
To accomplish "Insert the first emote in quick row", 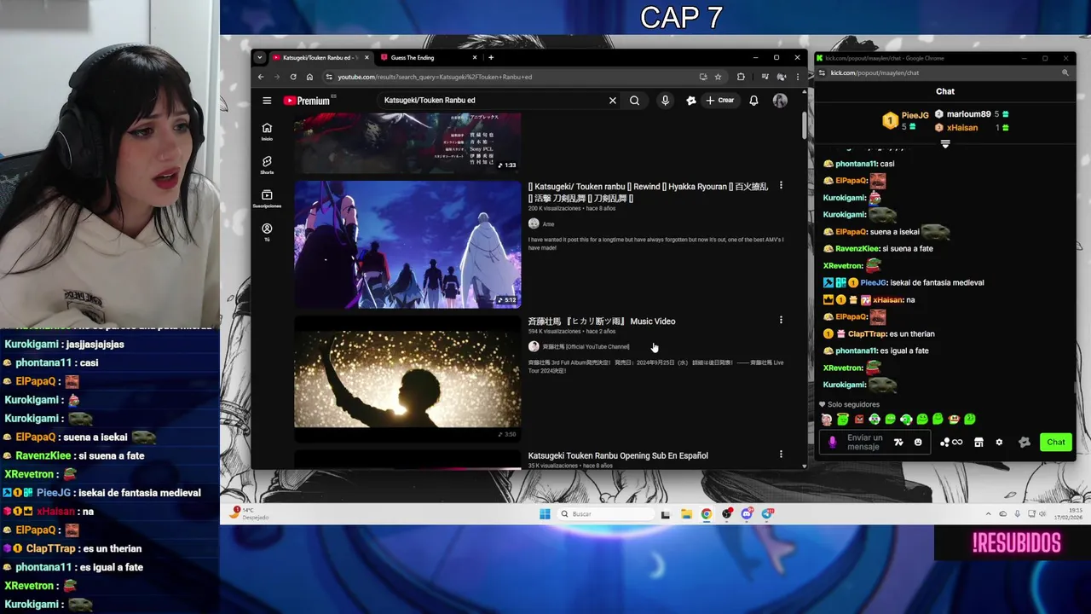I will coord(827,420).
